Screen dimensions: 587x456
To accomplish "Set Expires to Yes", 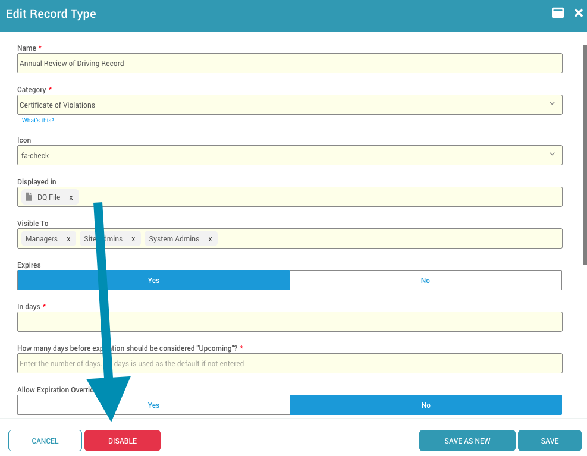I will 153,281.
